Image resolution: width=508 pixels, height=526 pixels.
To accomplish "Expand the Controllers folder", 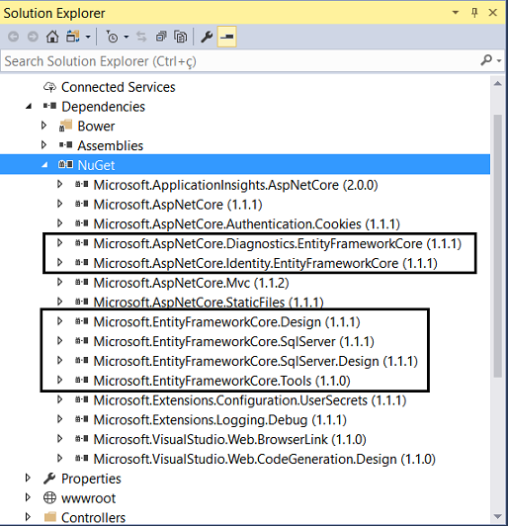I will 28,517.
